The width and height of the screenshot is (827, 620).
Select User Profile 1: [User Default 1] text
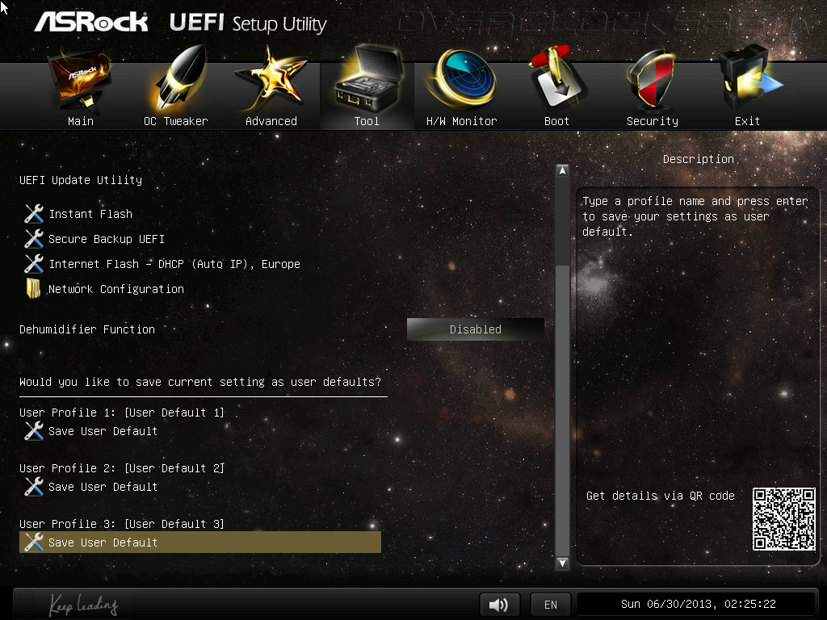tap(122, 413)
